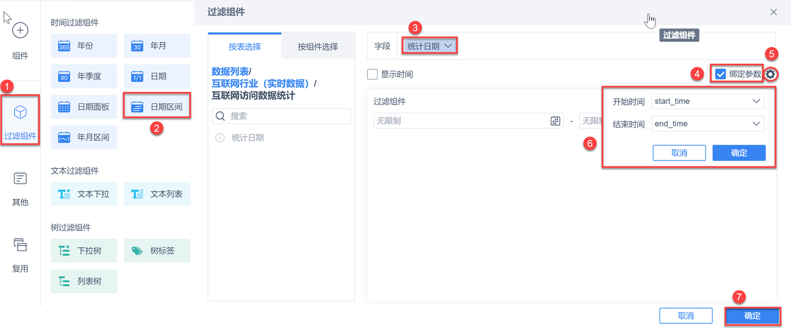This screenshot has height=330, width=791.
Task: Add the 文本下拉 filter component
Action: click(x=84, y=194)
